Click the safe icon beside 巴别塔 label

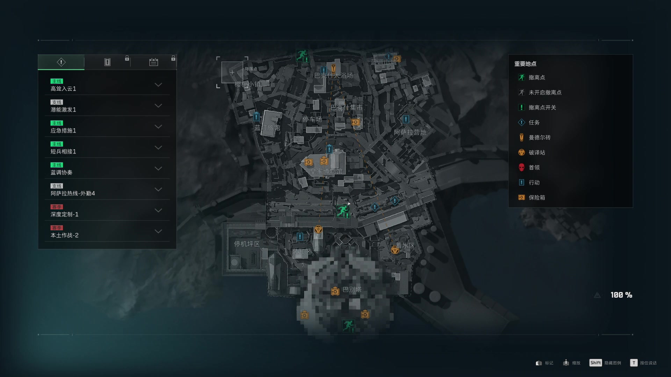click(x=335, y=291)
